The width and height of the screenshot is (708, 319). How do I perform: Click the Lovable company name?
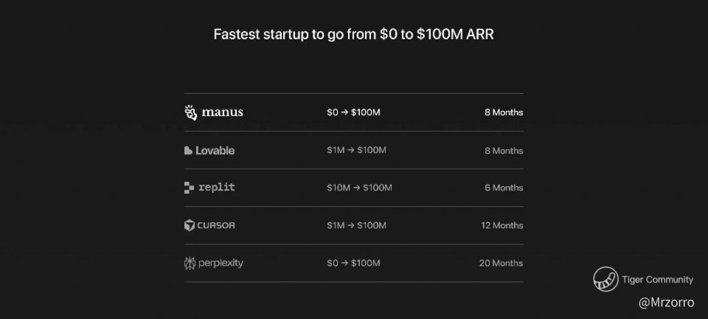[214, 150]
